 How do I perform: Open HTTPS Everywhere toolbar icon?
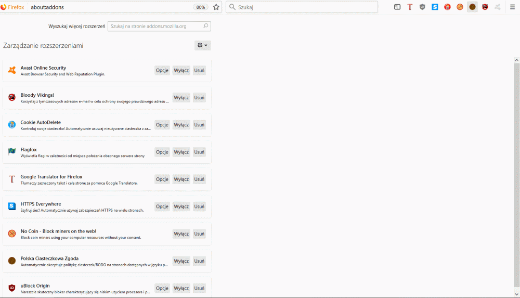435,7
